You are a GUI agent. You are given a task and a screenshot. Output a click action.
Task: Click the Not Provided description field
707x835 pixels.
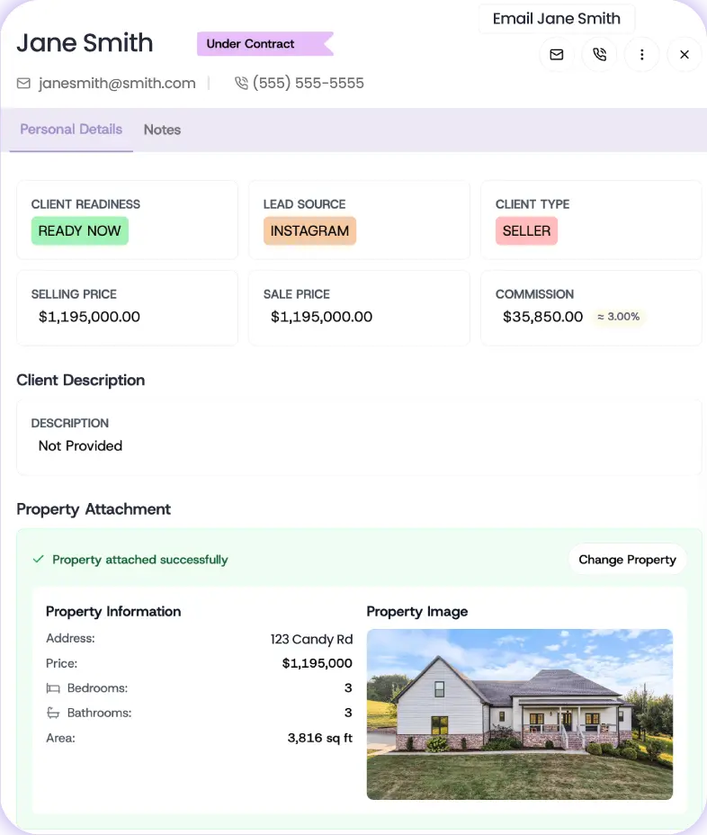pyautogui.click(x=80, y=446)
